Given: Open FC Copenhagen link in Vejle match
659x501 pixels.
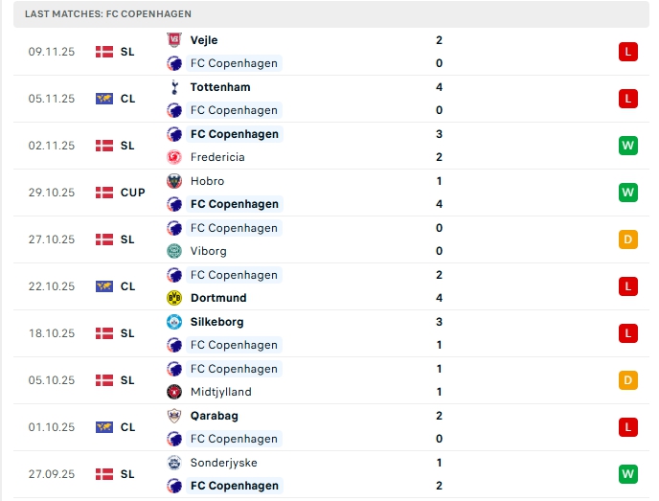Looking at the screenshot, I should pyautogui.click(x=234, y=63).
